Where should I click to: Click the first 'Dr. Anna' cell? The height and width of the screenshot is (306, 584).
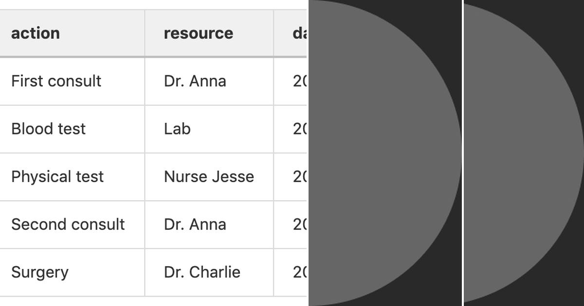click(x=209, y=81)
